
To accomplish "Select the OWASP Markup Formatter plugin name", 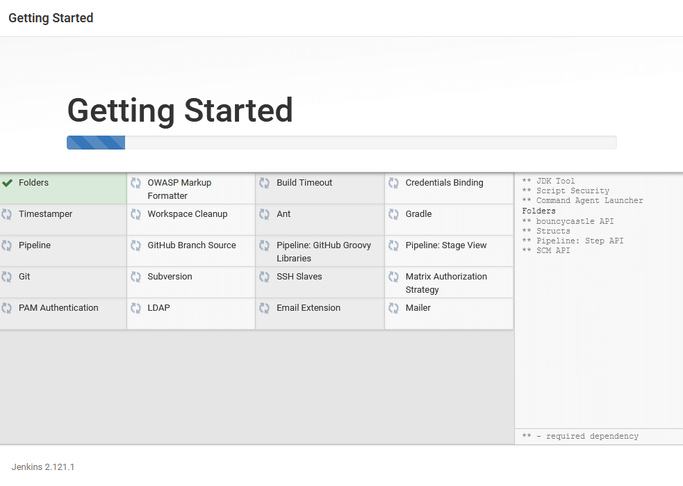I will 179,189.
